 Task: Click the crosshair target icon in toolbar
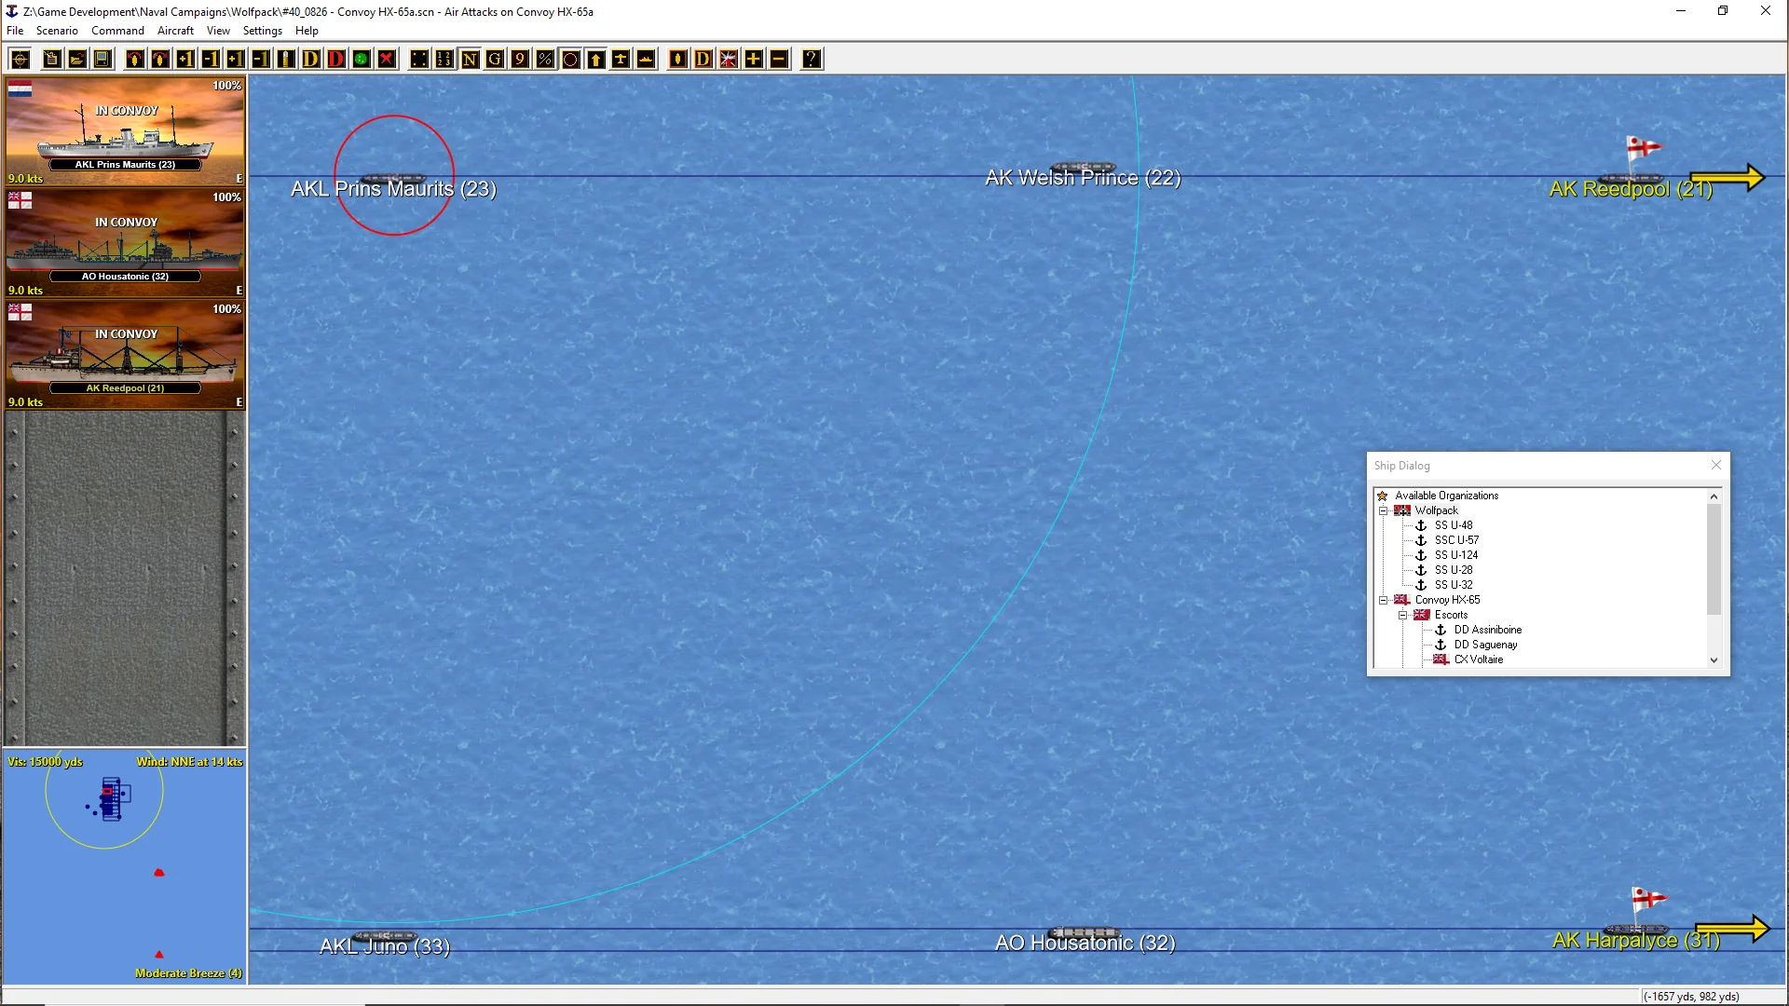click(20, 60)
